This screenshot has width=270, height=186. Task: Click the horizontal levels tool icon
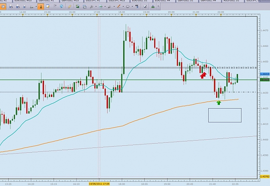click(x=101, y=7)
